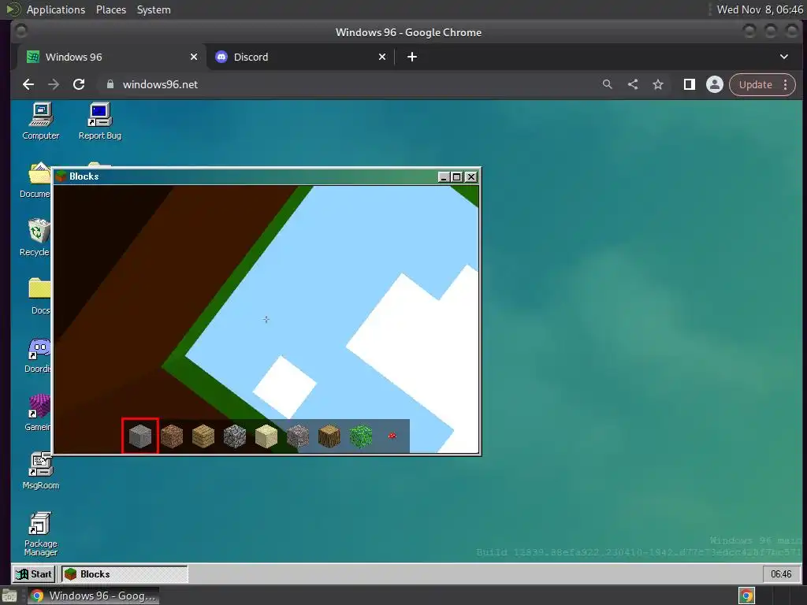This screenshot has width=807, height=605.
Task: Open the Applications menu
Action: [x=56, y=9]
